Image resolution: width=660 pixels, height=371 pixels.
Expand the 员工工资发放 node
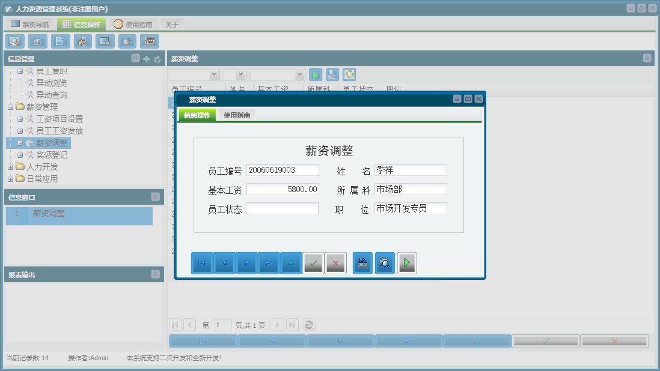click(x=20, y=131)
